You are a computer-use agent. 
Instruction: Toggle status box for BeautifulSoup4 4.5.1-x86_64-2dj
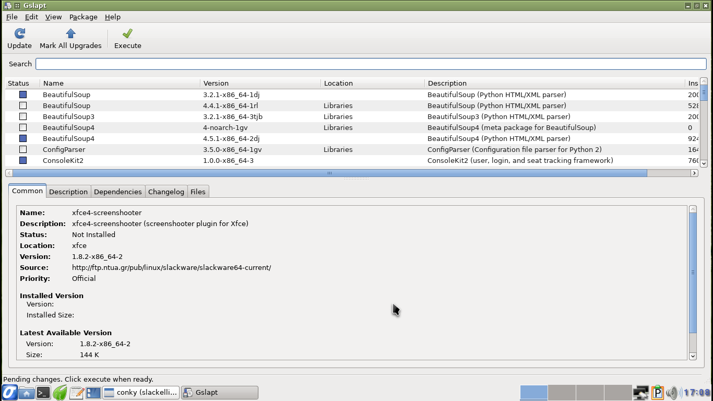[x=23, y=138]
